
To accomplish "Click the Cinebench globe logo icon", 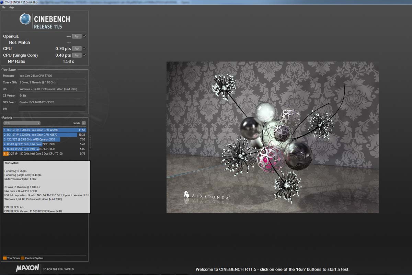I will coord(25,19).
